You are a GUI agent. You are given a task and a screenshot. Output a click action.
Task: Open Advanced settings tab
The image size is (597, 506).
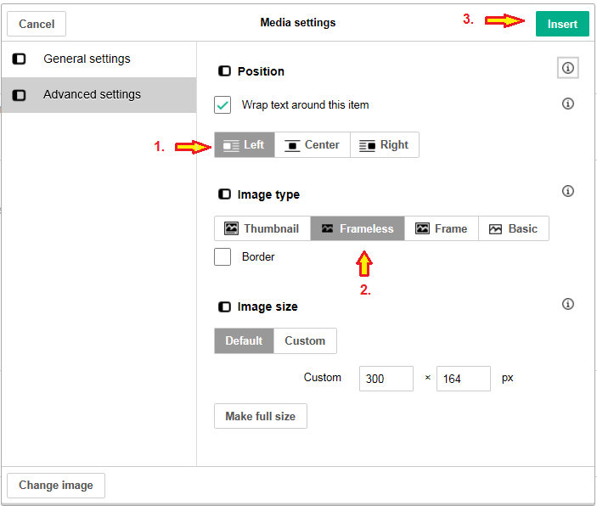(x=92, y=95)
